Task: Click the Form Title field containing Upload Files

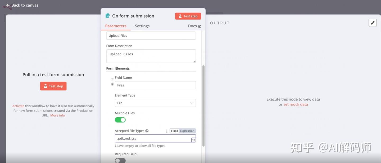Action: pos(151,36)
